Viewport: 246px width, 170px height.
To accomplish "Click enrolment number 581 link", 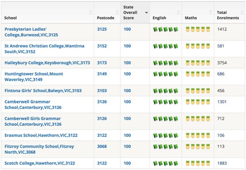I will pyautogui.click(x=220, y=46).
